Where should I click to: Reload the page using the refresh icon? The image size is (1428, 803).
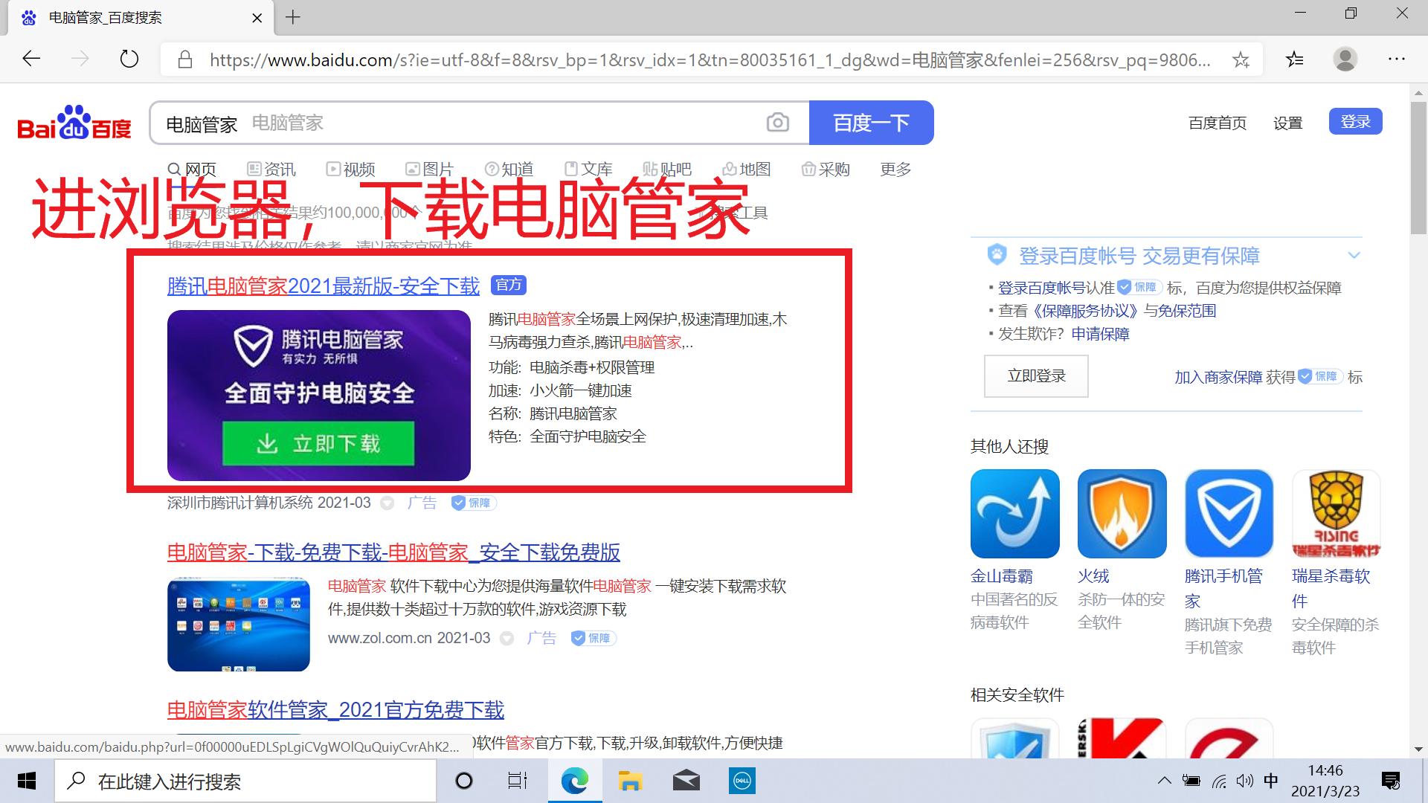(129, 59)
